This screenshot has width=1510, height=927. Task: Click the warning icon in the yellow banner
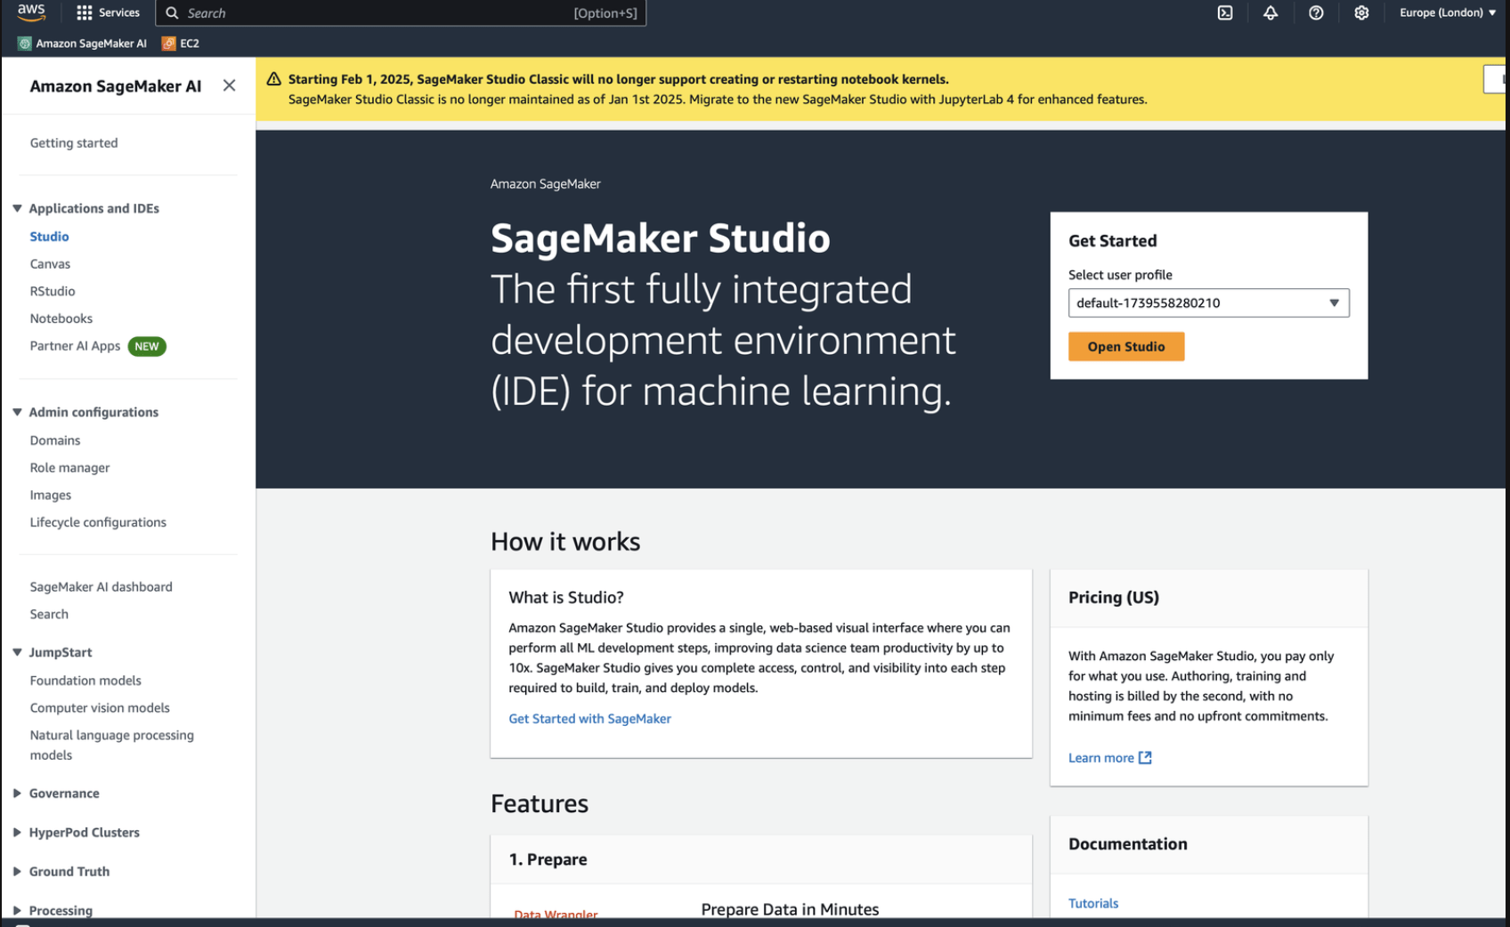click(274, 79)
